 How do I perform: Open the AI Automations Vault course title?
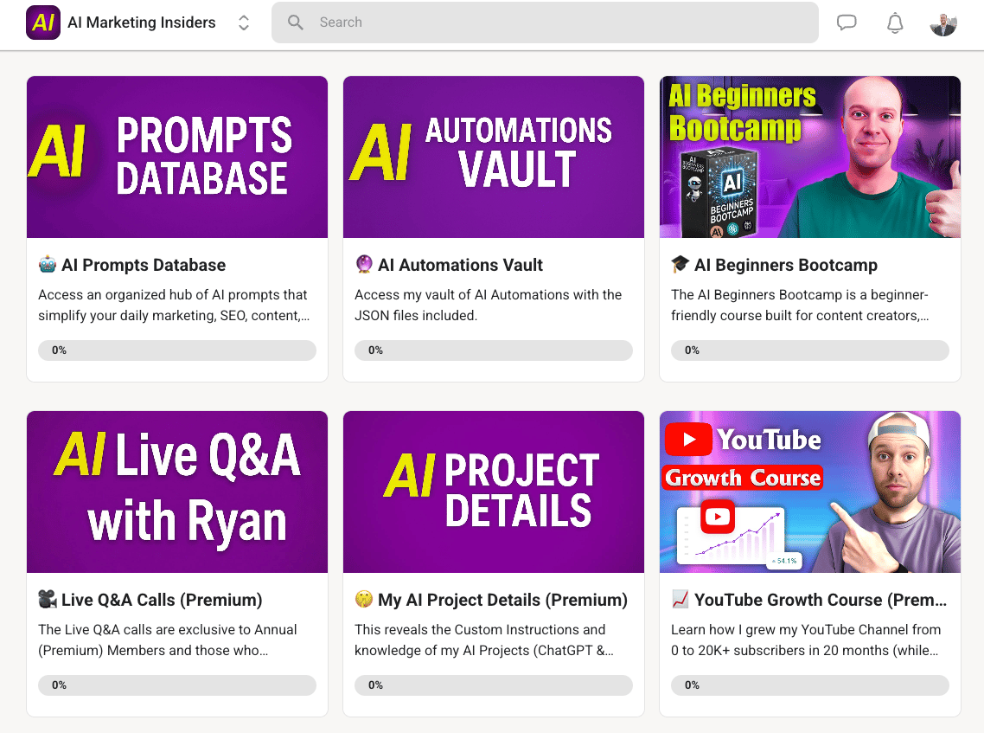[x=460, y=265]
